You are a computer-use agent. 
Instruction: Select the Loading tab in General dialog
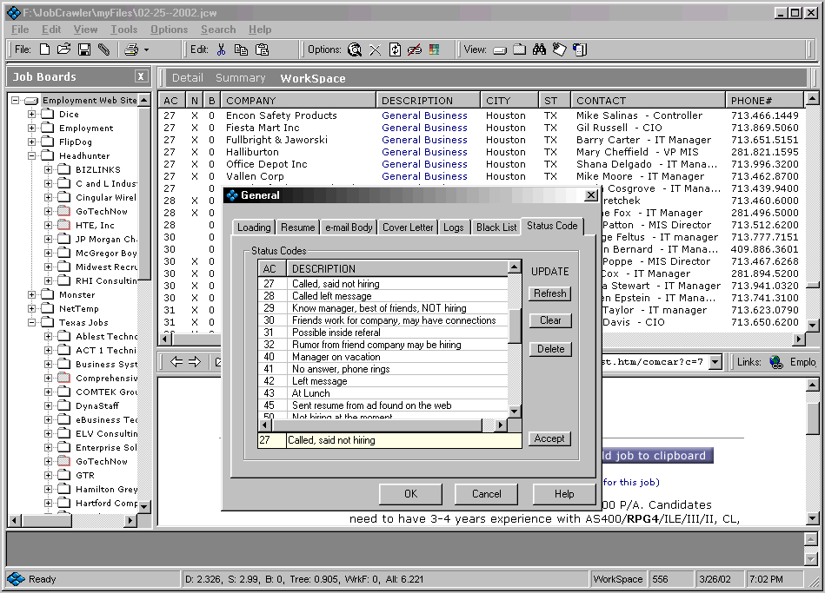click(x=254, y=227)
